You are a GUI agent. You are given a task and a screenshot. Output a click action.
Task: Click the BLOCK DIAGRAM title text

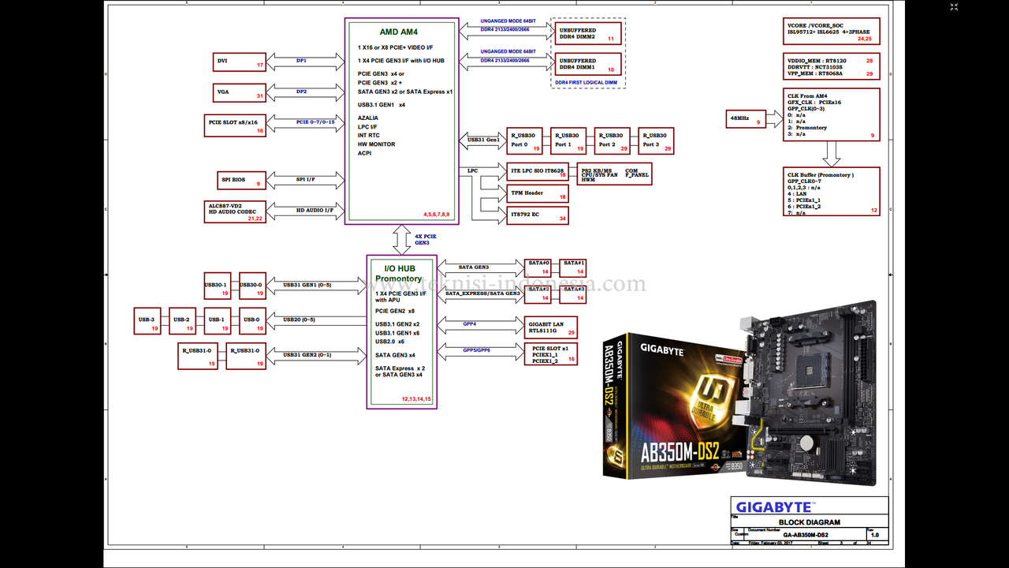click(x=809, y=522)
